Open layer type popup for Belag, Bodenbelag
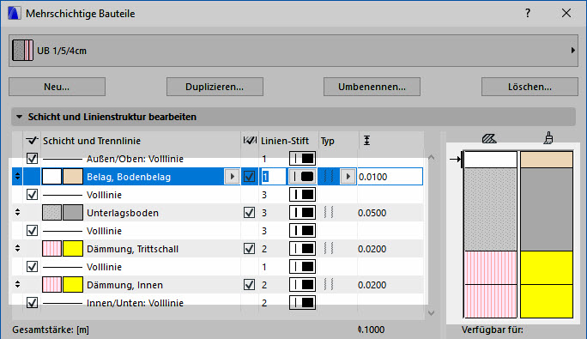Screen dimensions: 587x339 [348, 177]
